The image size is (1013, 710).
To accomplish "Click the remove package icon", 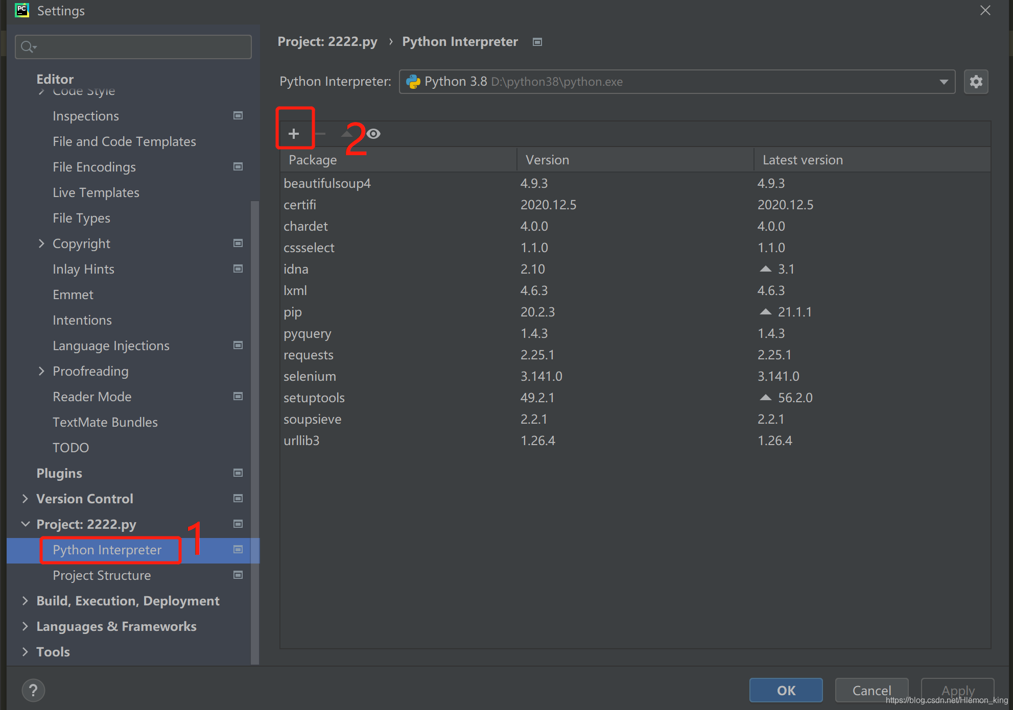I will click(x=320, y=133).
